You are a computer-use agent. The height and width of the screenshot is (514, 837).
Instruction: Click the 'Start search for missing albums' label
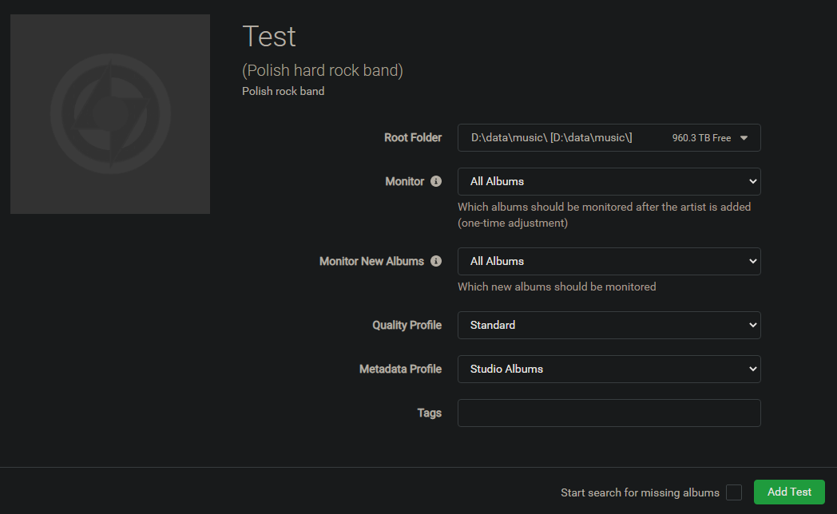(x=640, y=492)
